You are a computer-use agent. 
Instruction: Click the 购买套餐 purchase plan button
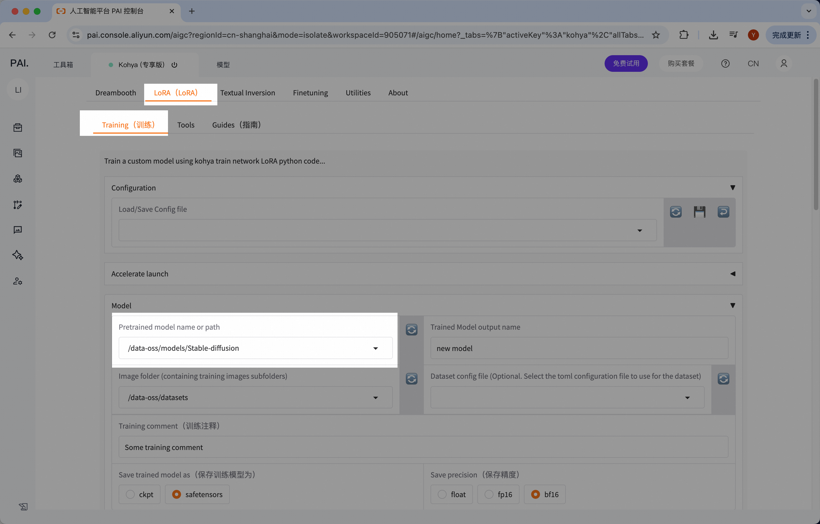point(681,63)
